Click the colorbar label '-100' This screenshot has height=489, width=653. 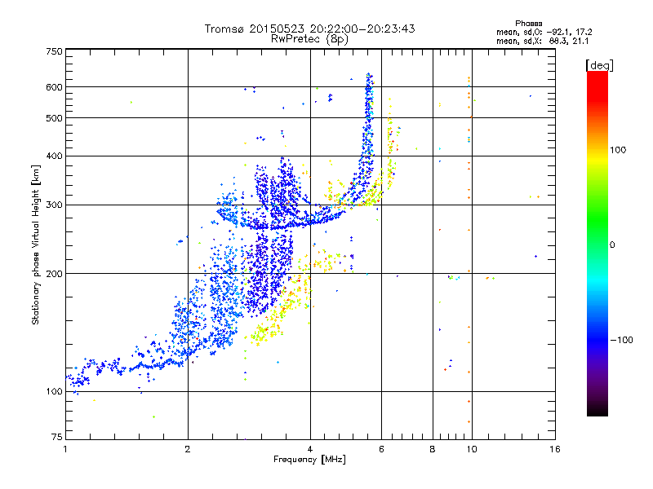(621, 340)
